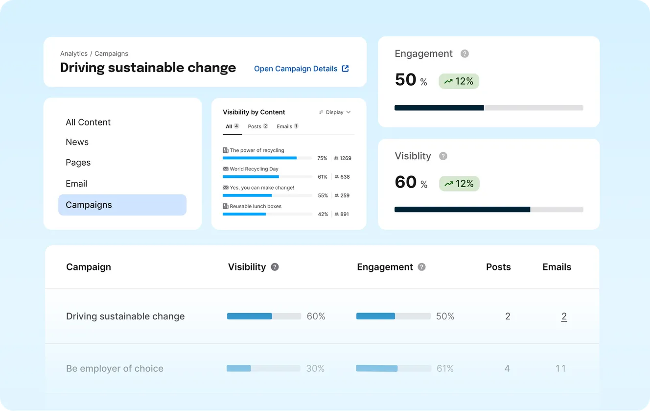Click the Visiblity card progress bar

point(489,210)
